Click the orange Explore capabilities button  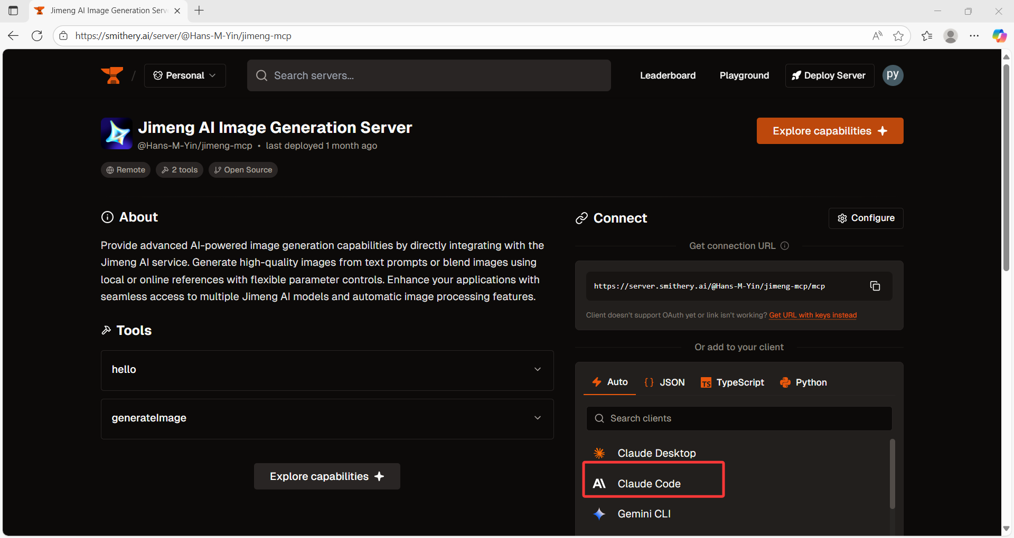coord(830,131)
